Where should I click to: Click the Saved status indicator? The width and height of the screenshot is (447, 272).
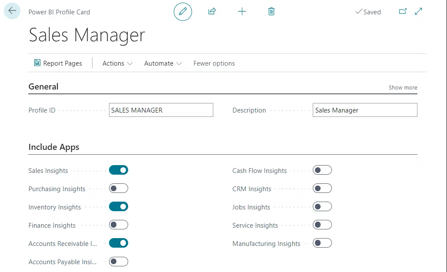(368, 12)
